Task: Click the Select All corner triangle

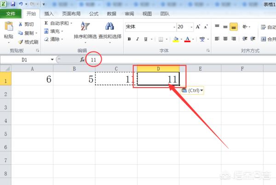Action: [x=6, y=68]
